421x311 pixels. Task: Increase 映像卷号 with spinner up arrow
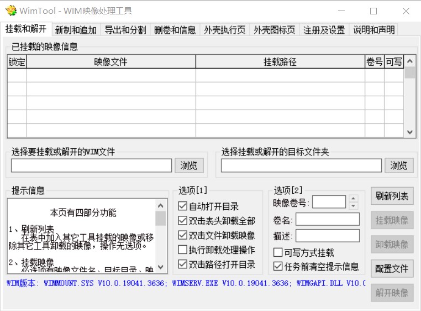pyautogui.click(x=354, y=199)
